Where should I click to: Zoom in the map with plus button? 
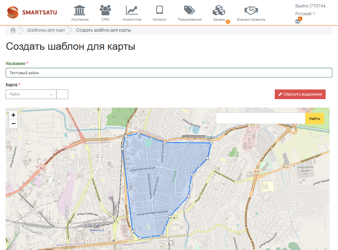[13, 115]
